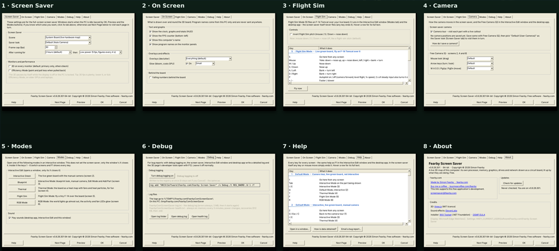Click 'How do I save a camera?' button
559x251 pixels.
point(444,44)
